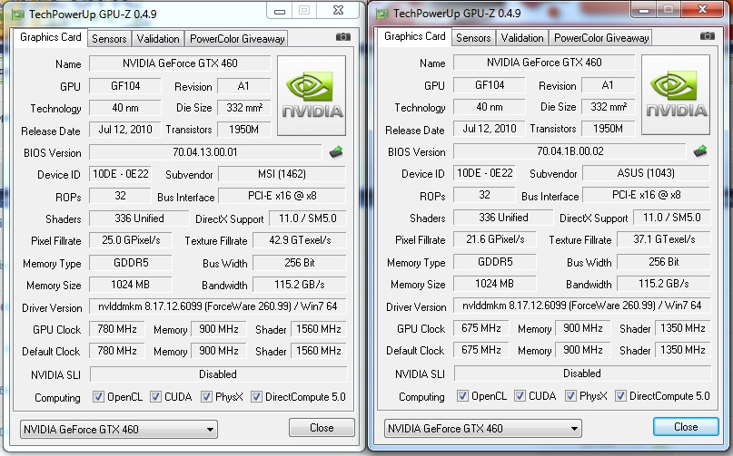
Task: Toggle the CUDA checkbox in the right window
Action: pos(520,396)
